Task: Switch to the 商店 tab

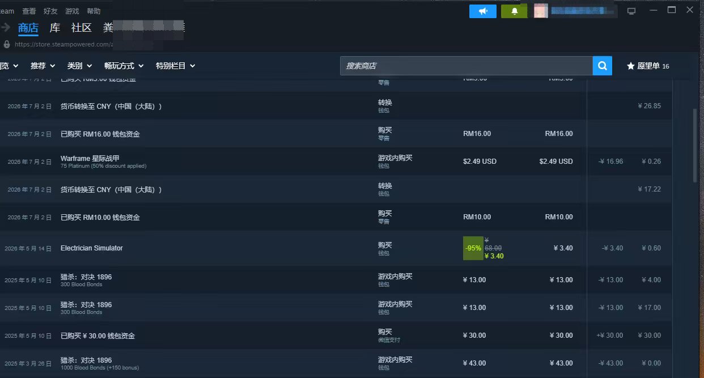Action: (x=28, y=27)
